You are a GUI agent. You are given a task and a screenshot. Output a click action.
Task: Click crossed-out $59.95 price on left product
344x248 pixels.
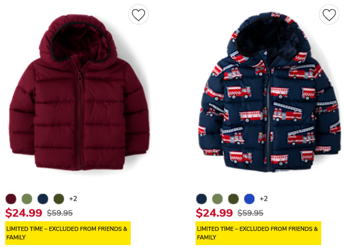(x=60, y=213)
